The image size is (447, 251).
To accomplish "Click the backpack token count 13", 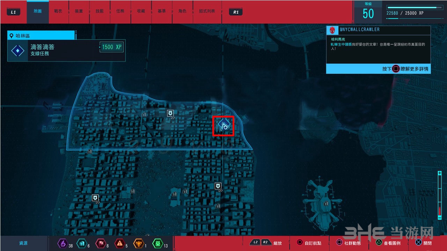I will (166, 246).
